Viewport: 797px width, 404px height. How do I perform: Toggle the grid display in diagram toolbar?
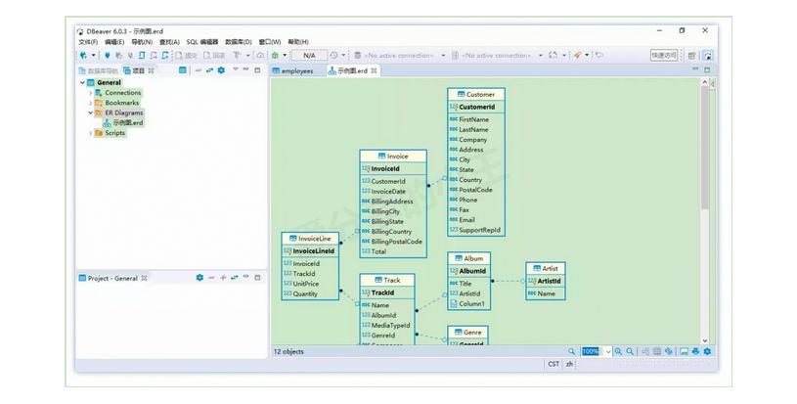(x=656, y=351)
